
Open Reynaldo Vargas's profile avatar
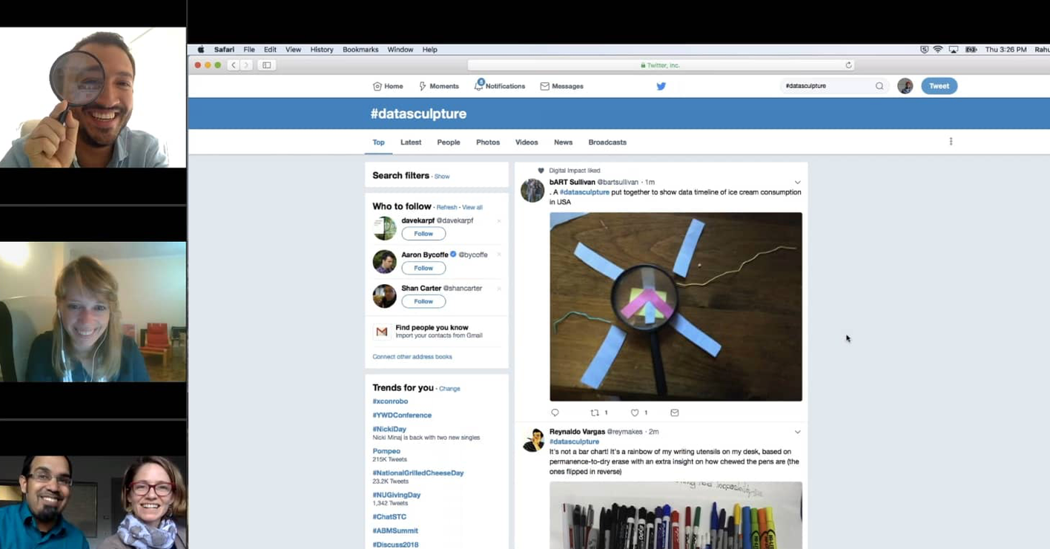(x=532, y=440)
